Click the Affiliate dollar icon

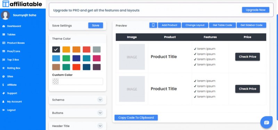(3, 85)
